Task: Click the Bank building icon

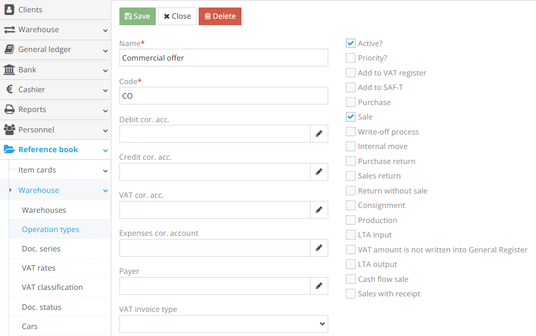Action: (x=9, y=70)
